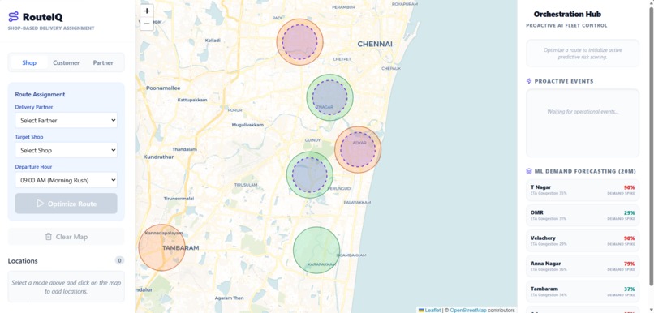Click the Anna Nagar orange zone circle

pos(300,41)
